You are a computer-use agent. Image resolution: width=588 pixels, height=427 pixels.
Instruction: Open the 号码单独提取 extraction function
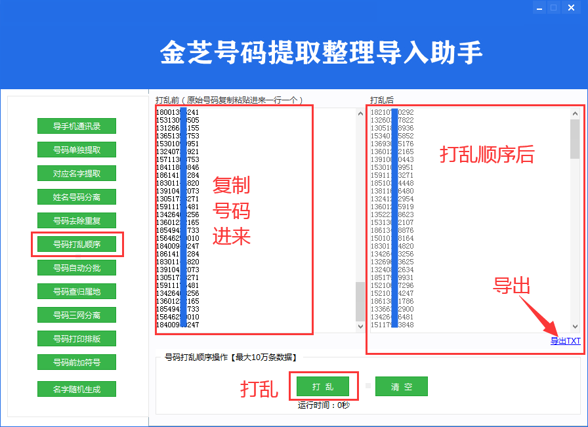point(75,150)
